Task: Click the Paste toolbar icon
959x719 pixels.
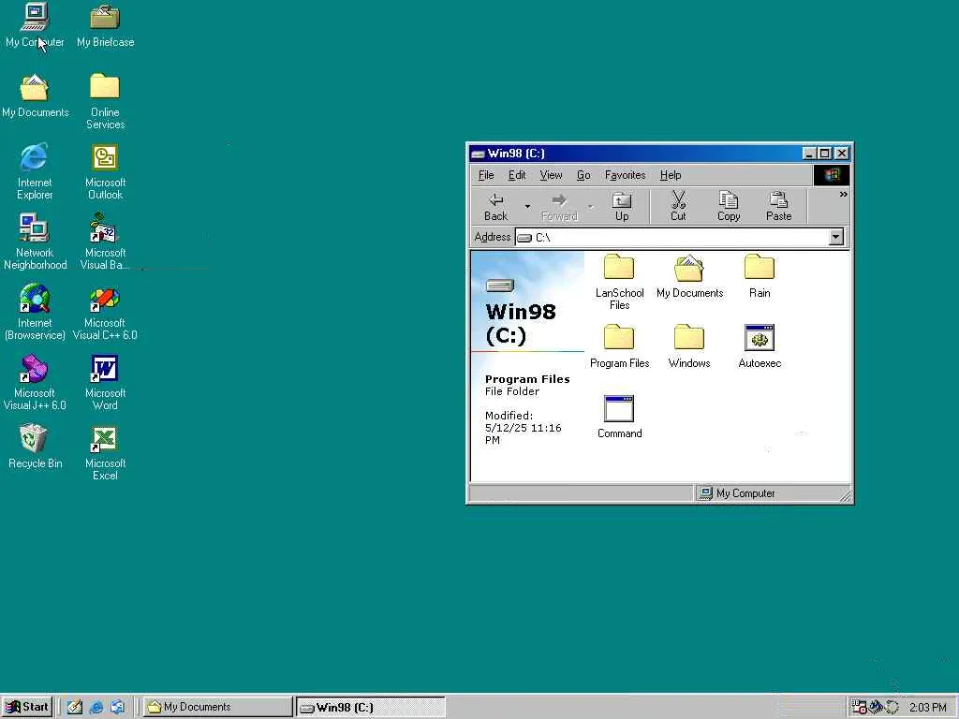Action: (x=778, y=206)
